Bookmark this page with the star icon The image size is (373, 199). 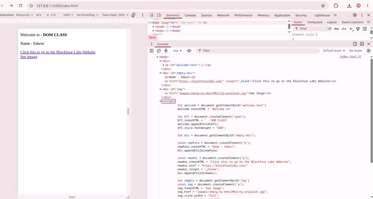(x=323, y=6)
